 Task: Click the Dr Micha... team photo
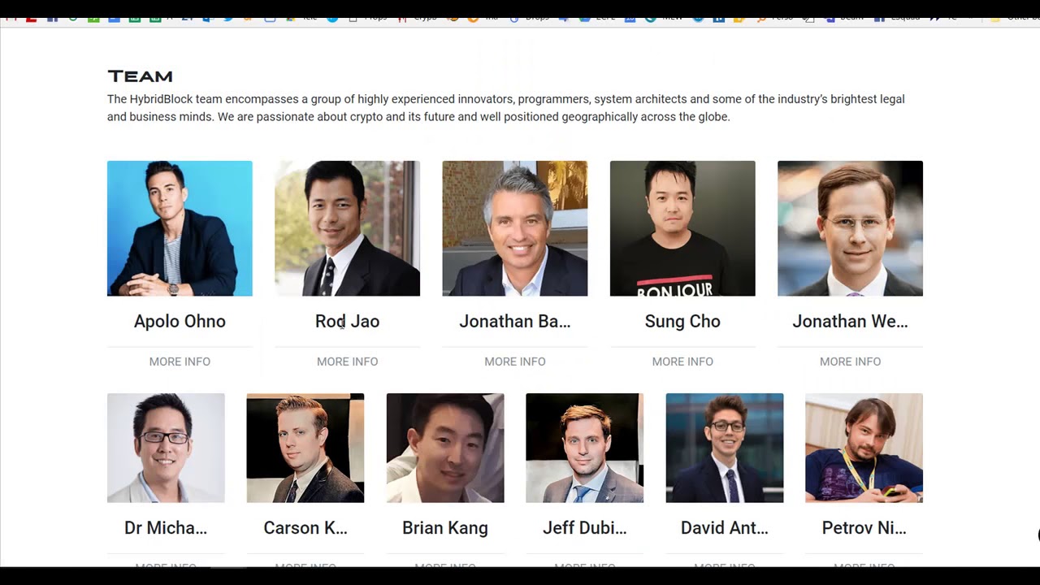(x=166, y=448)
